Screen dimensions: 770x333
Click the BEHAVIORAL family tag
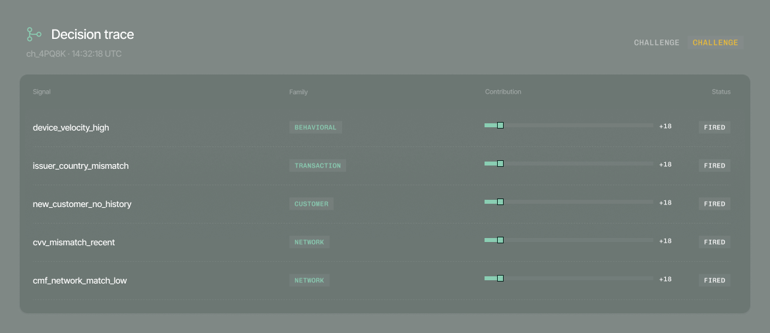315,127
